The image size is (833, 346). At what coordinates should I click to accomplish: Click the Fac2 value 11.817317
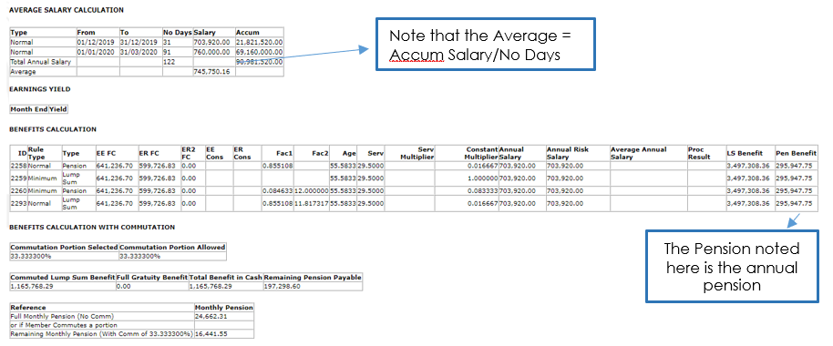(x=311, y=204)
